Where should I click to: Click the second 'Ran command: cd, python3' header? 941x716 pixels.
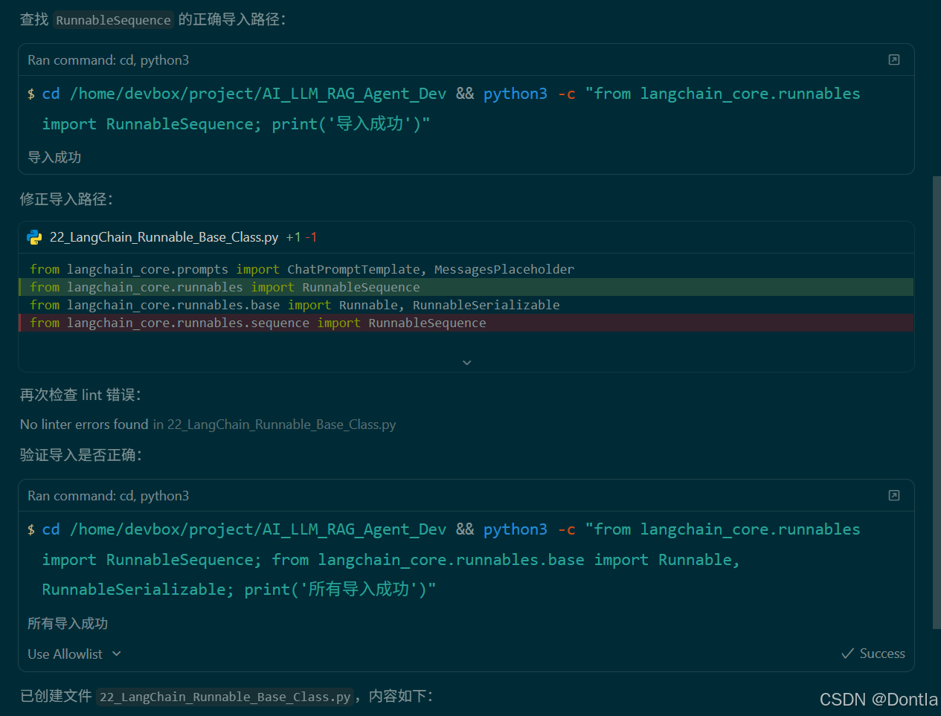click(x=109, y=496)
